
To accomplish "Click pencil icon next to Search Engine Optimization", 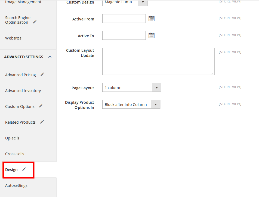I will click(x=35, y=22).
